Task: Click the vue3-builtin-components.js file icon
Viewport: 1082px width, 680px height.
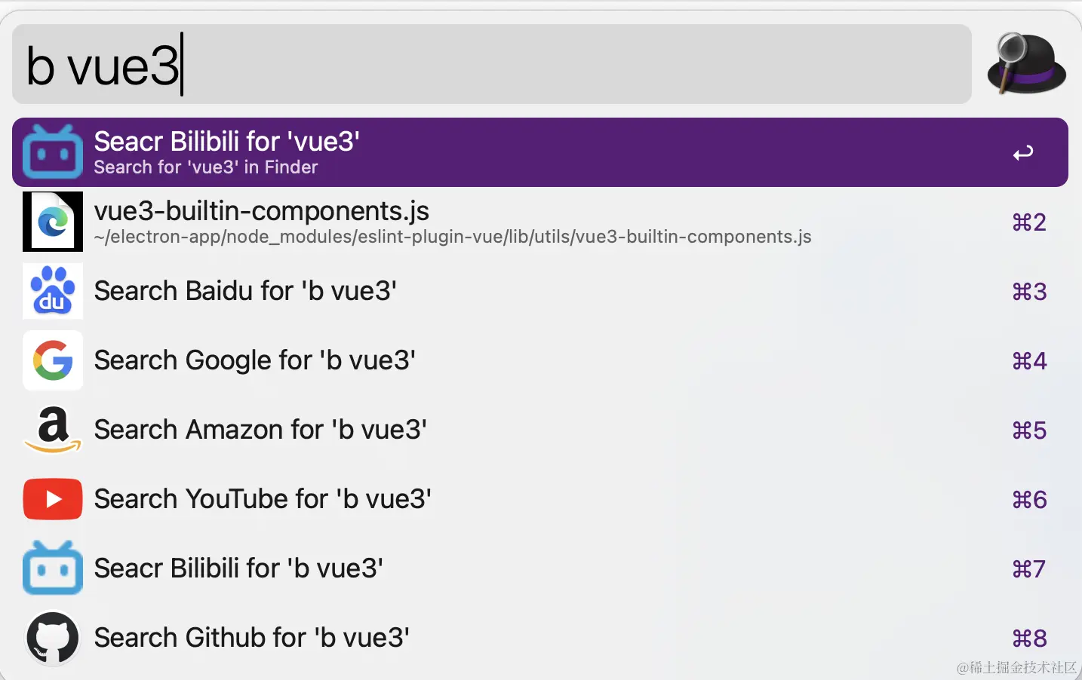Action: 53,222
